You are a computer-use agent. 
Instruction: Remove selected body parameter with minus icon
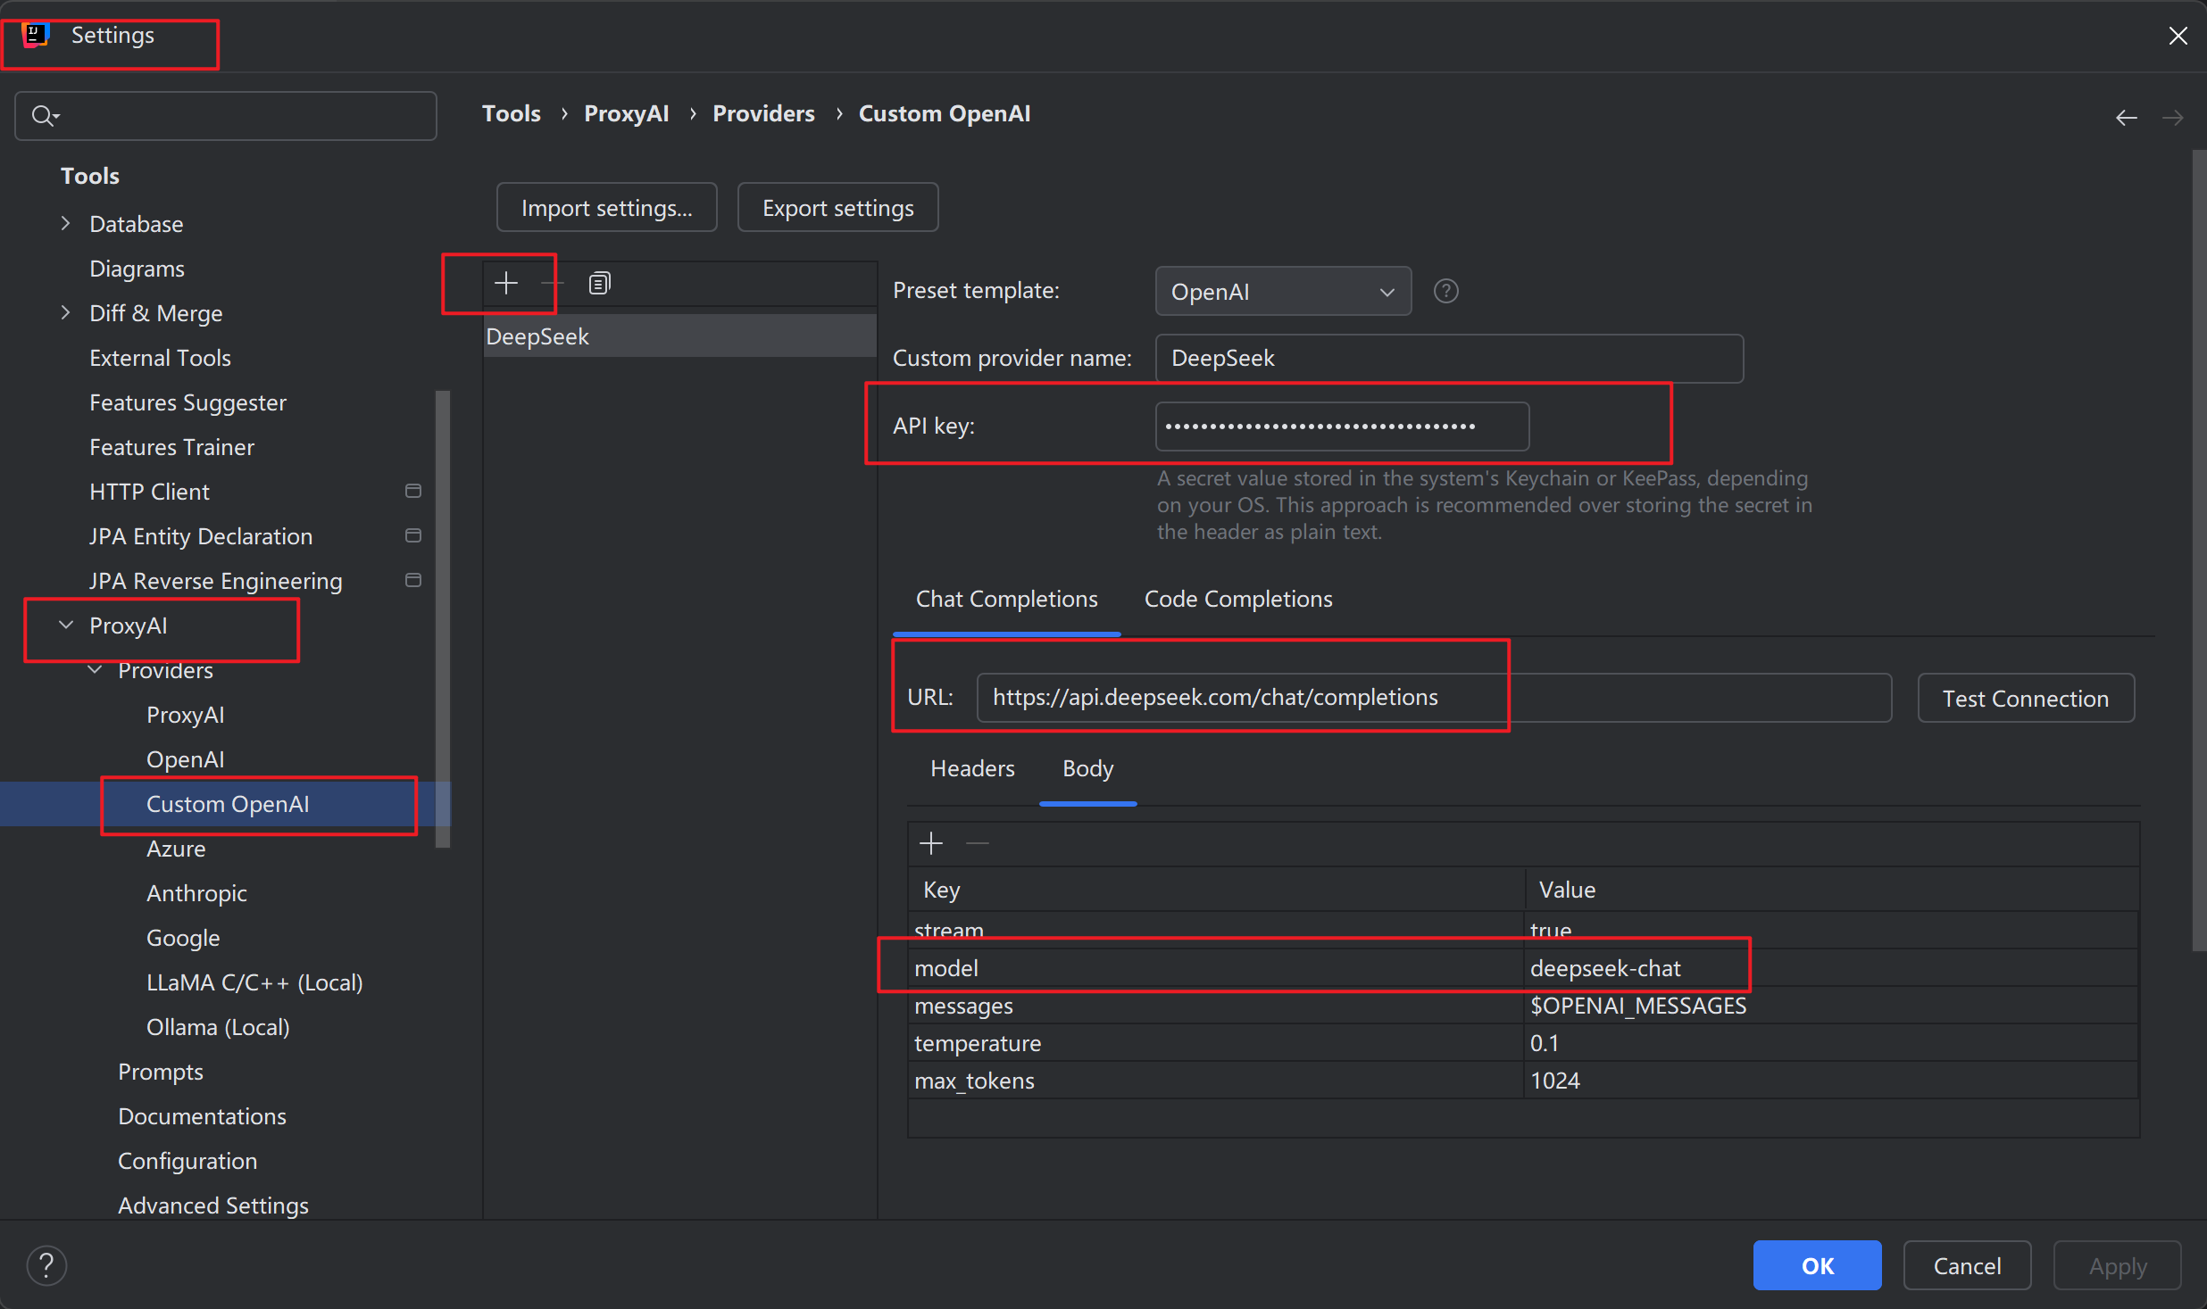click(979, 843)
